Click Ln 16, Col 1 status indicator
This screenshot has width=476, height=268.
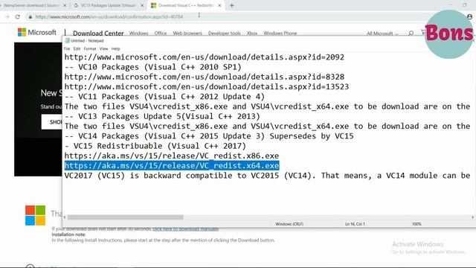(355, 224)
